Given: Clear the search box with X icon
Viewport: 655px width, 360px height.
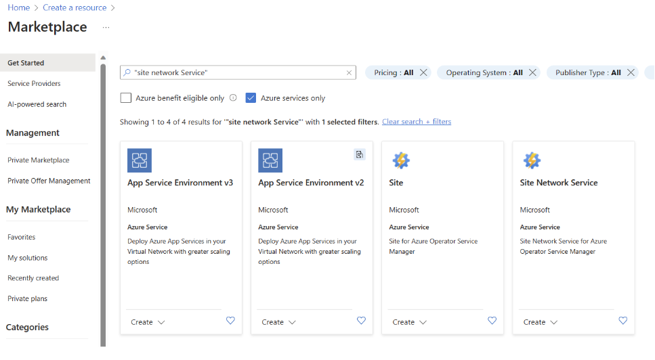Looking at the screenshot, I should [x=350, y=73].
